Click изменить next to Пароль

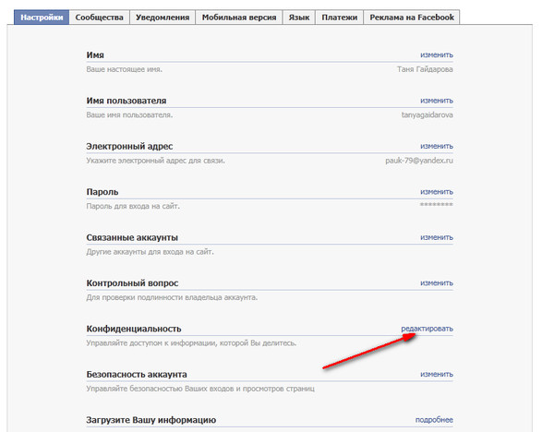[x=437, y=191]
